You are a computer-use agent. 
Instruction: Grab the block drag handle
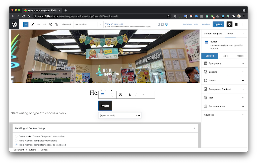107,95
